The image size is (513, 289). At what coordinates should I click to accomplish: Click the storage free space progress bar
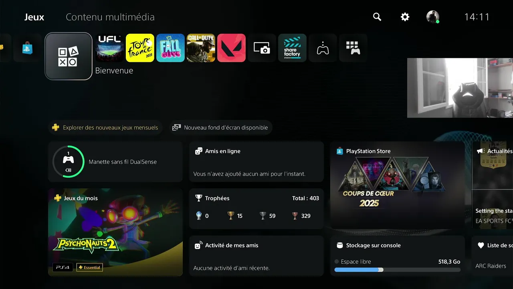pyautogui.click(x=398, y=270)
